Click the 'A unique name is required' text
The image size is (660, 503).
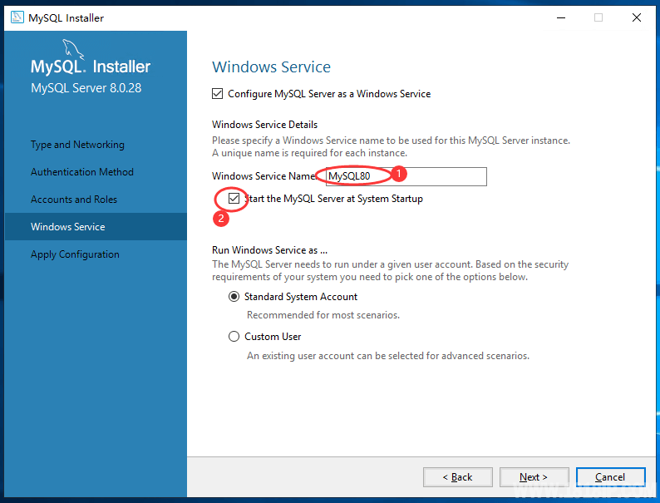(x=309, y=153)
